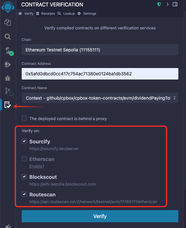The height and width of the screenshot is (228, 186).
Task: Expand the Contract Name dropdown
Action: click(x=100, y=98)
